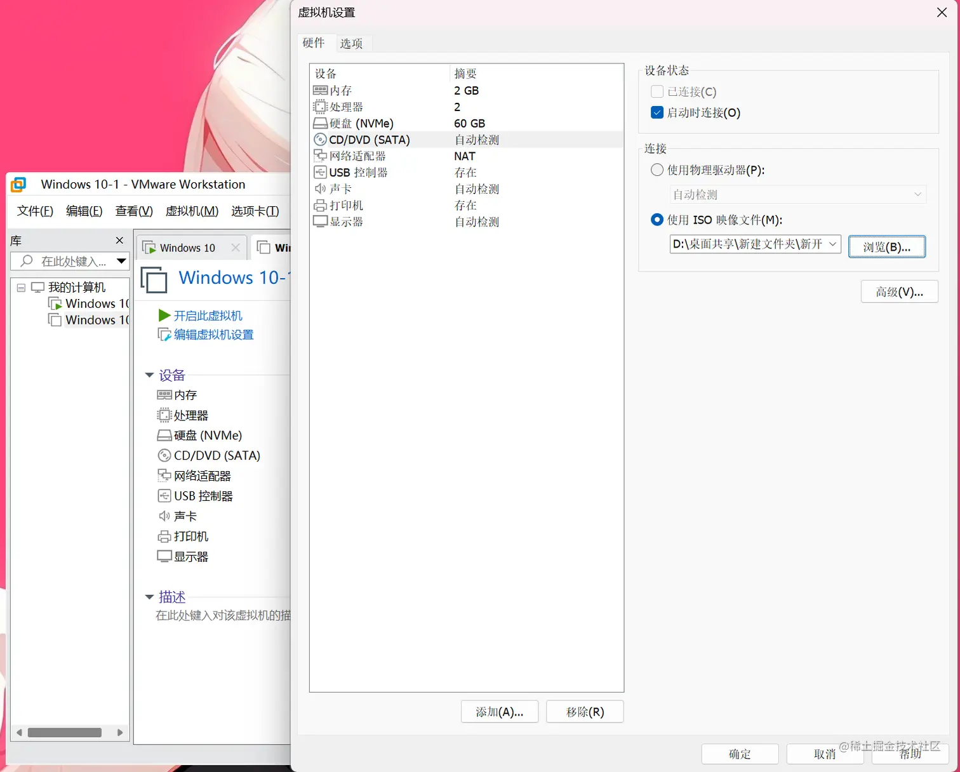Select printer icon in settings device list
The height and width of the screenshot is (772, 960).
point(321,205)
